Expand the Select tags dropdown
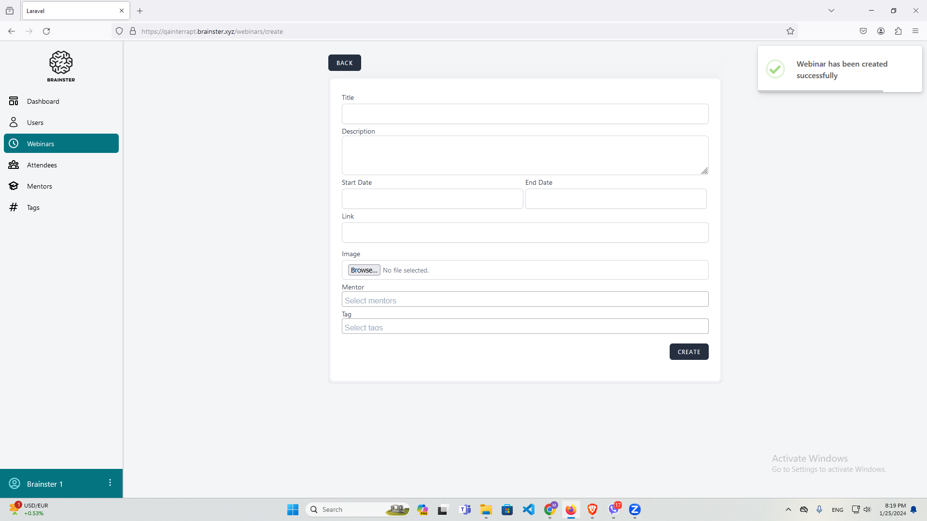This screenshot has height=521, width=927. 525,327
